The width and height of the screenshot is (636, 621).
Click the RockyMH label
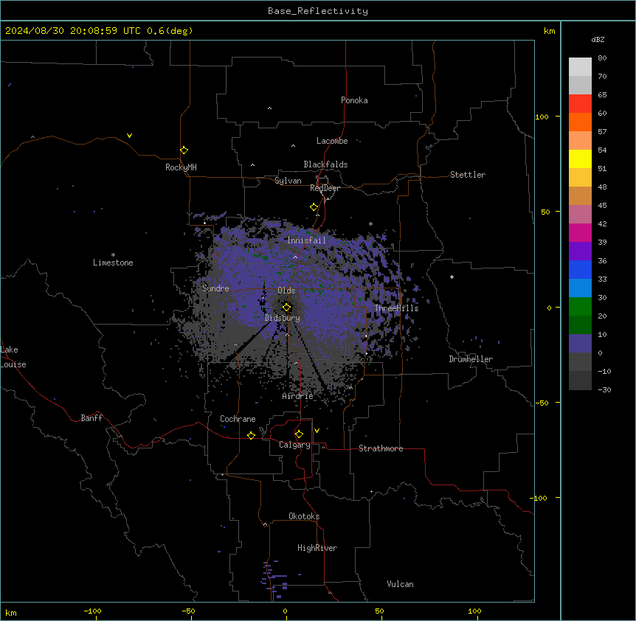(181, 167)
